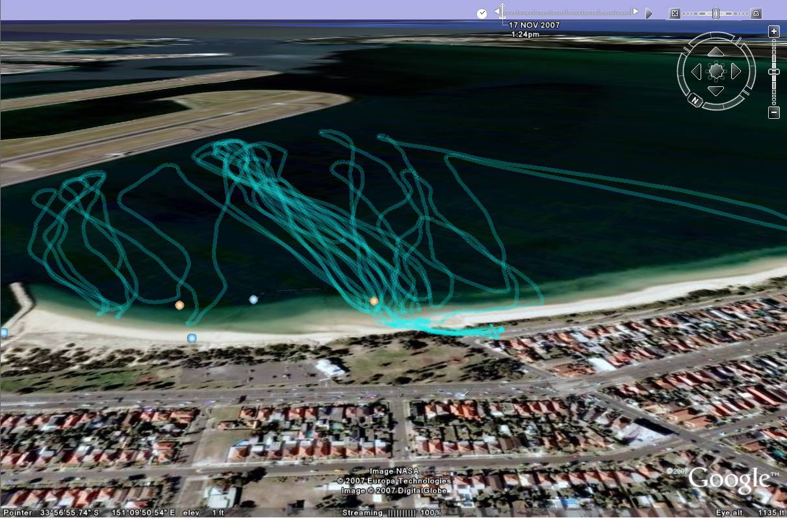Click the right end icon of the animation speed control
The height and width of the screenshot is (518, 787).
pos(756,13)
